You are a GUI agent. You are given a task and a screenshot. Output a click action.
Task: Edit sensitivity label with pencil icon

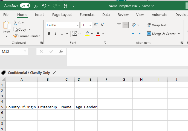(x=54, y=73)
